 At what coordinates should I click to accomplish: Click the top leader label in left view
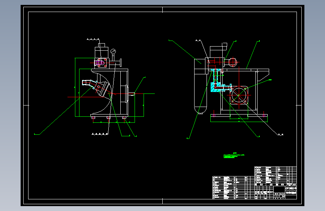tap(93, 39)
